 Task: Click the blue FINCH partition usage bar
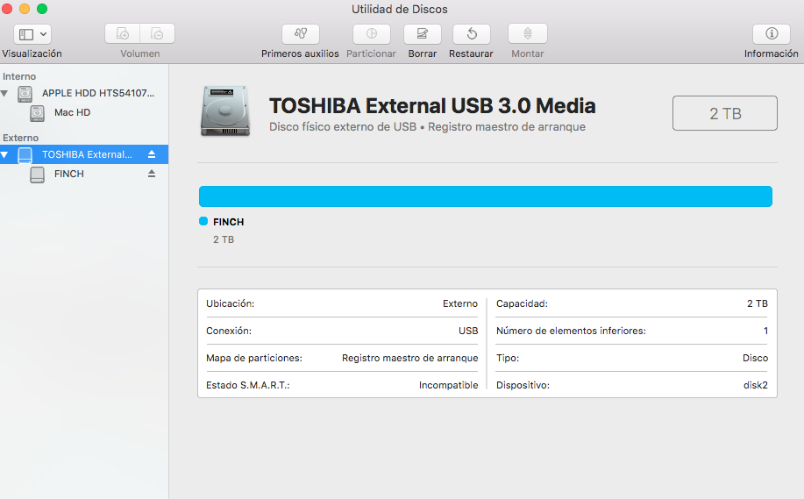pos(485,196)
